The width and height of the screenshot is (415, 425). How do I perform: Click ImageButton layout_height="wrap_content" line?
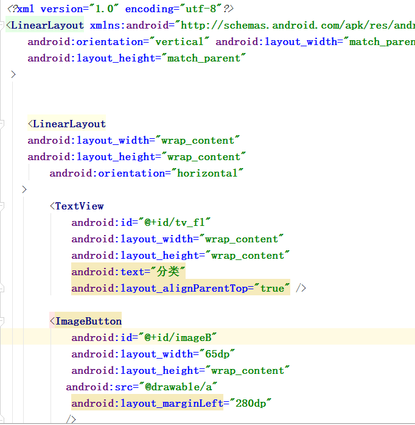[x=180, y=371]
